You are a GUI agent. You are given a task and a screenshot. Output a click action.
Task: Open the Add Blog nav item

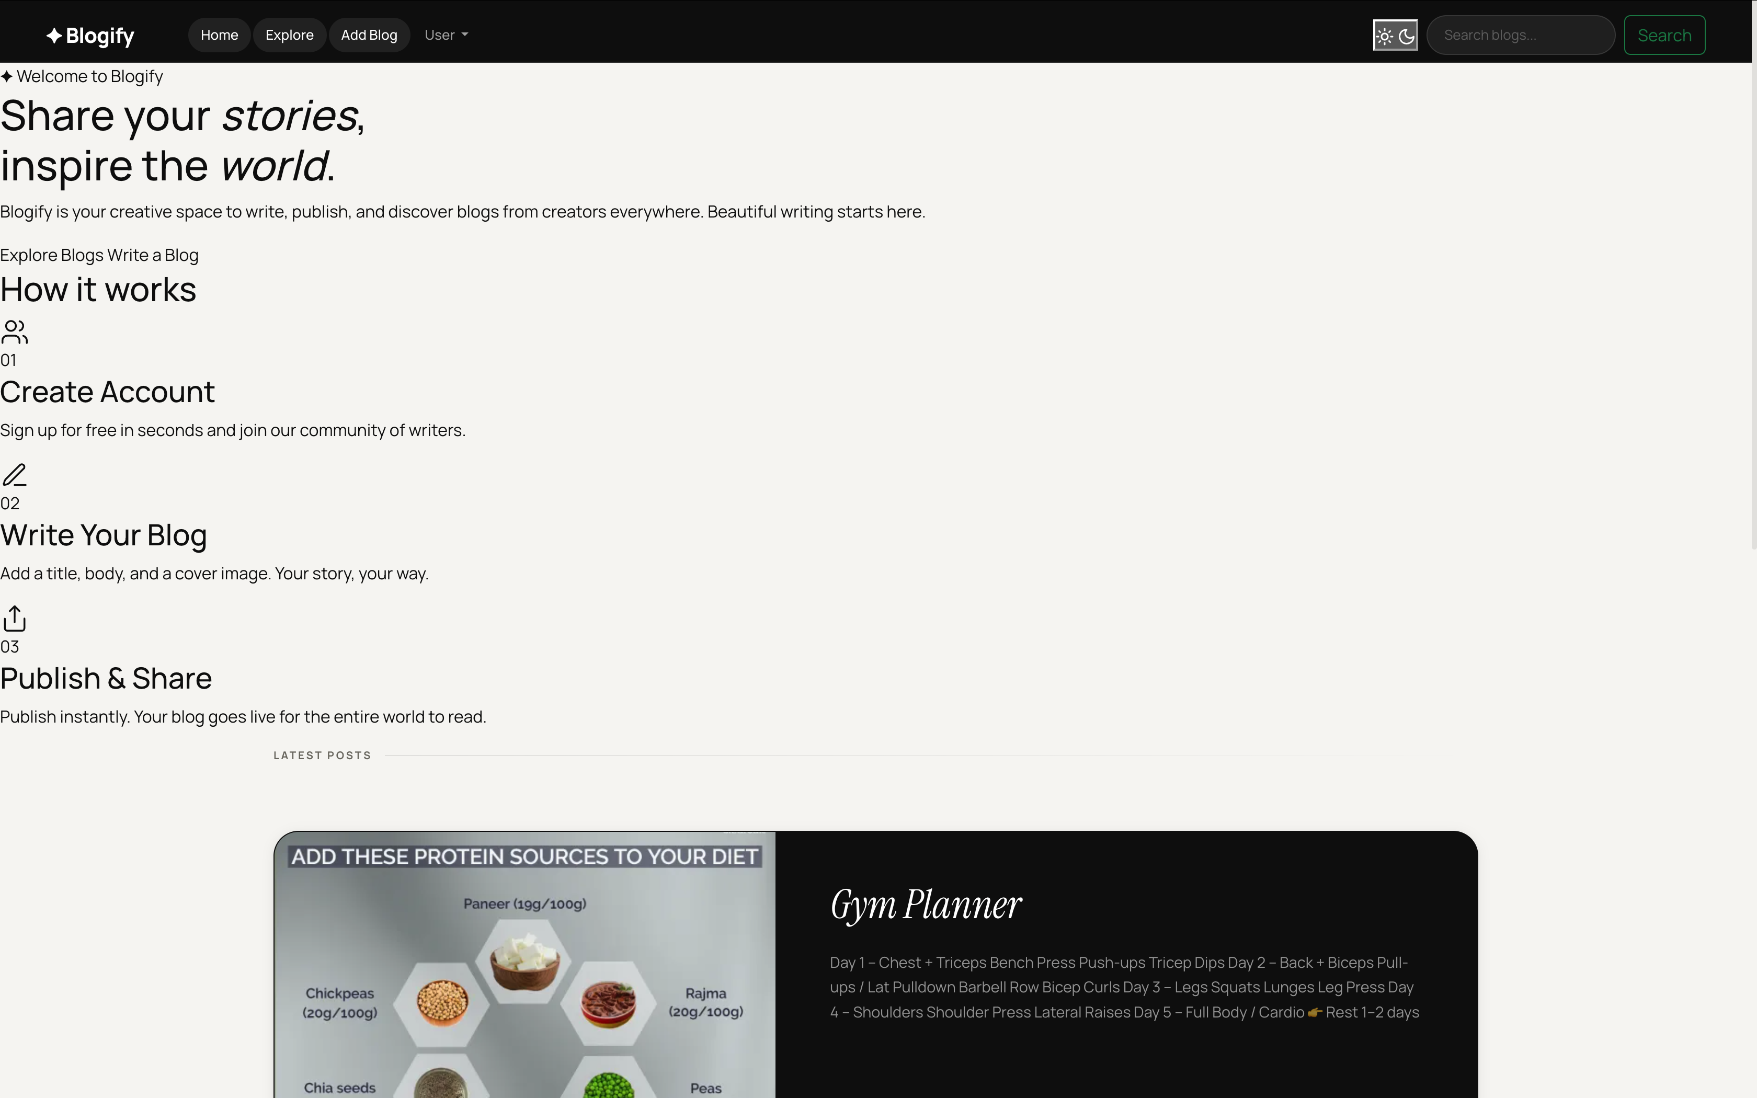click(369, 35)
